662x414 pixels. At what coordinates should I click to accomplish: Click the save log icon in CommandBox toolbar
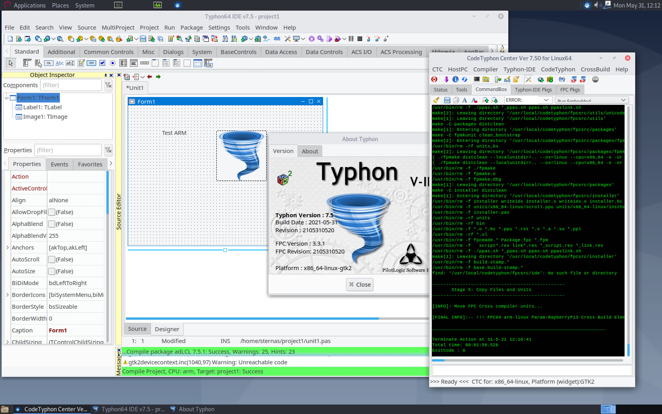[x=447, y=100]
